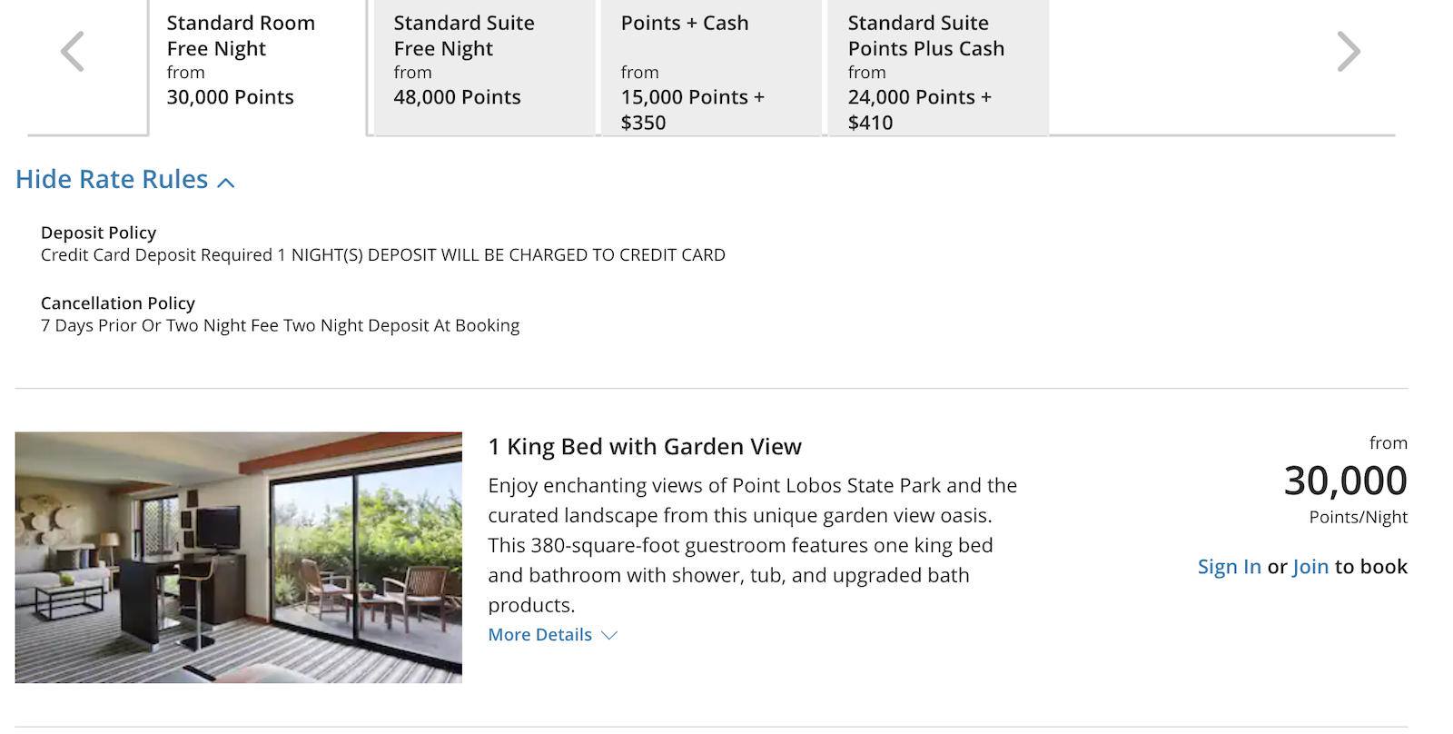
Task: Click the Join link to book
Action: (x=1310, y=566)
